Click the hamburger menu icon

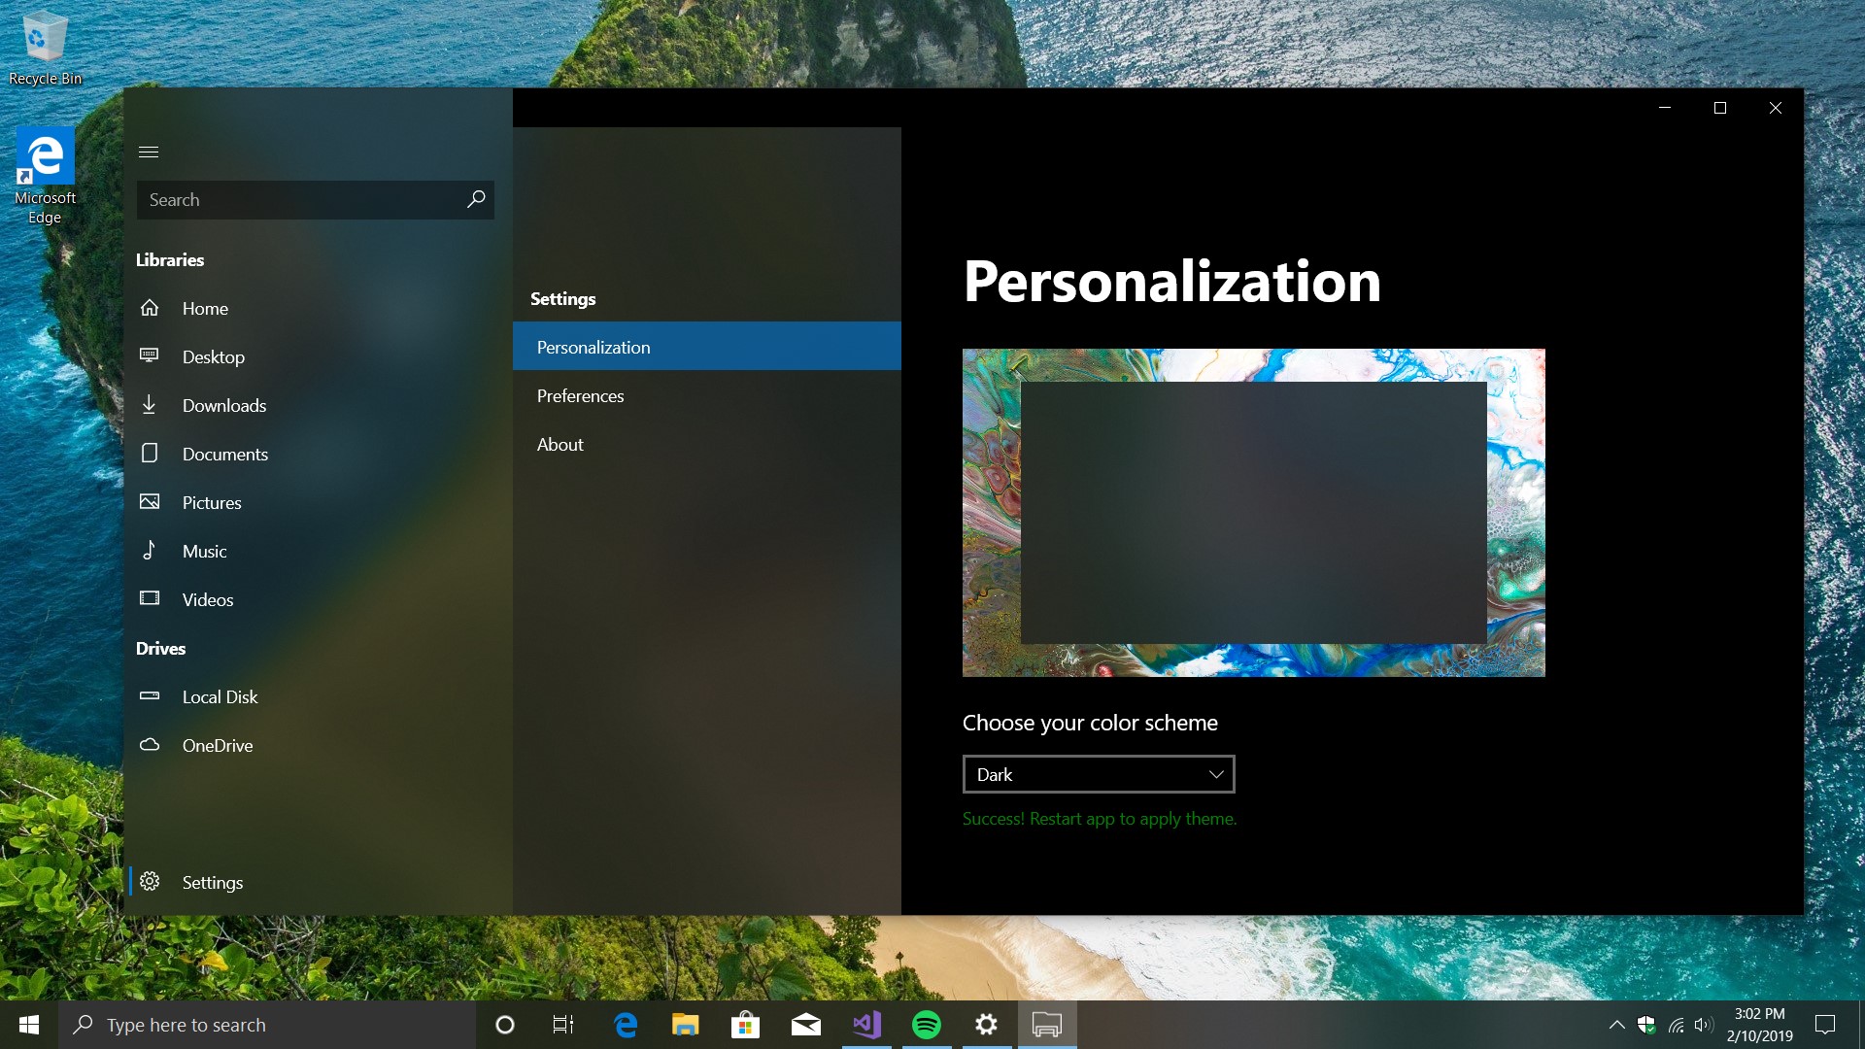[149, 152]
